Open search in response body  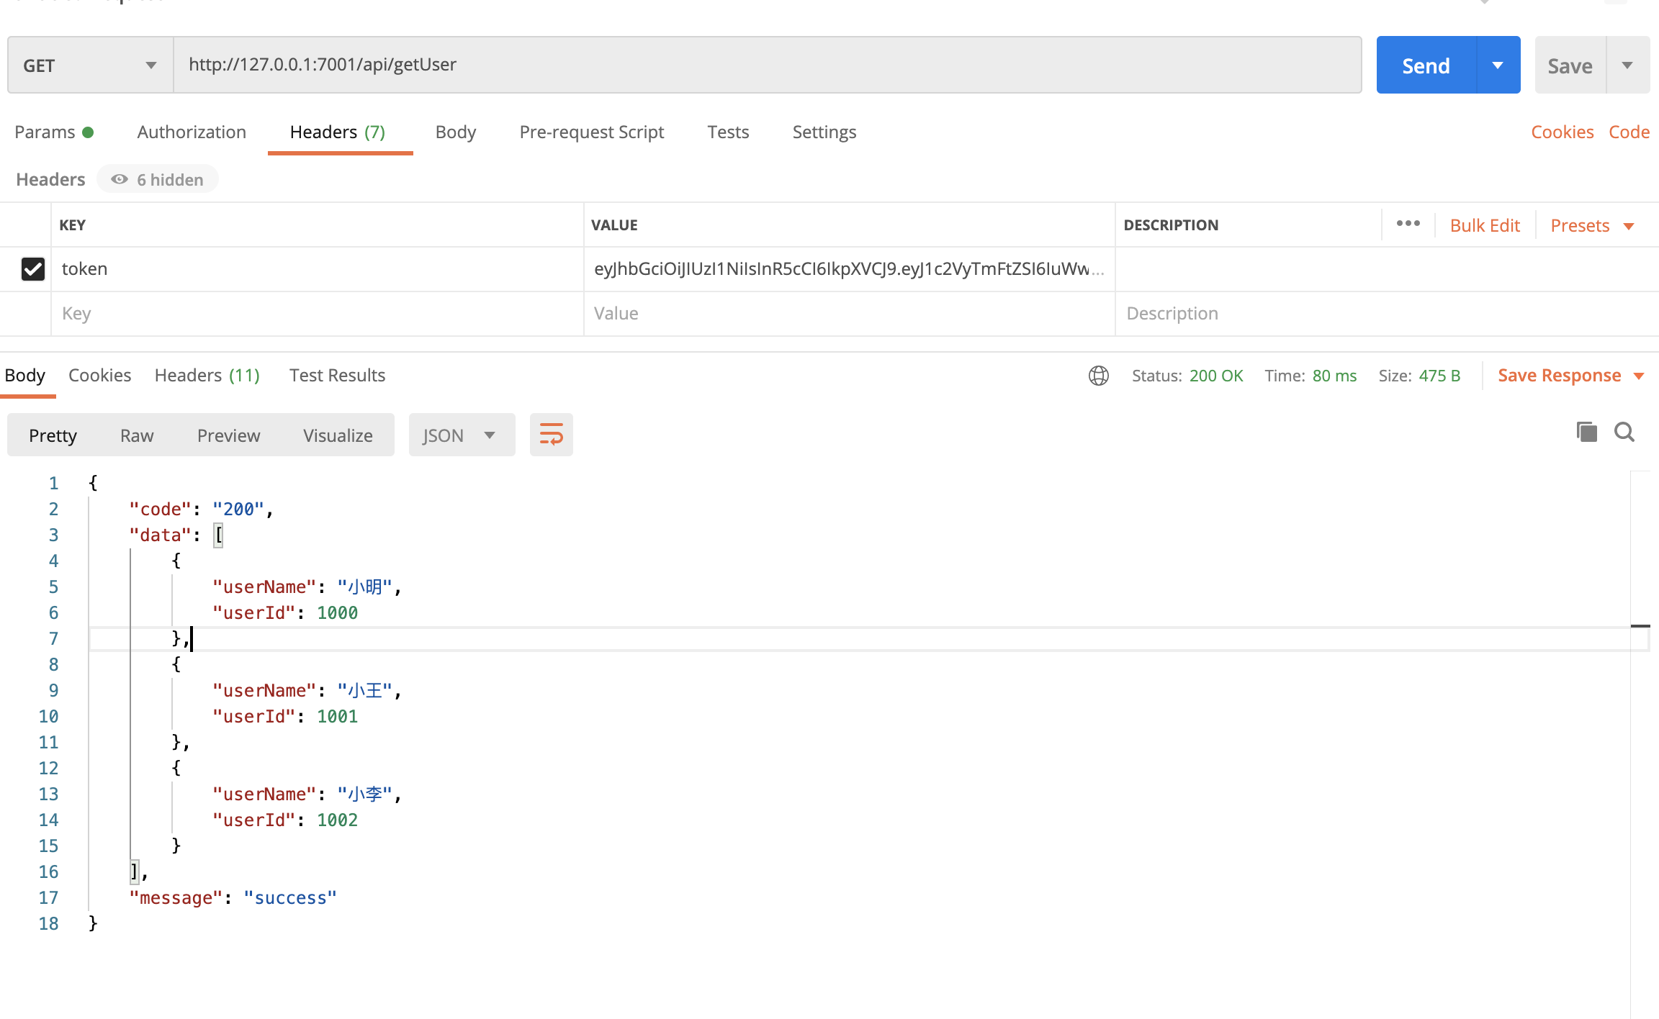click(1624, 432)
